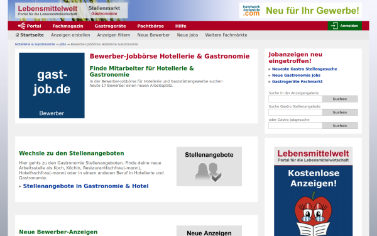
Task: Click the Bewerber-Jobbörse Hotellerie & Gastronomie heading
Action: click(x=170, y=56)
